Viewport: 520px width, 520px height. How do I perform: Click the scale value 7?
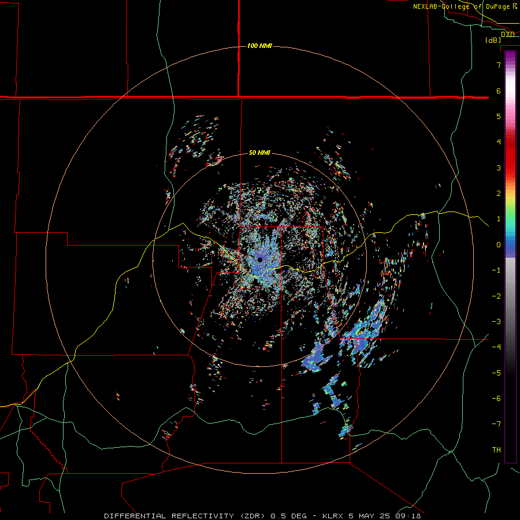499,65
